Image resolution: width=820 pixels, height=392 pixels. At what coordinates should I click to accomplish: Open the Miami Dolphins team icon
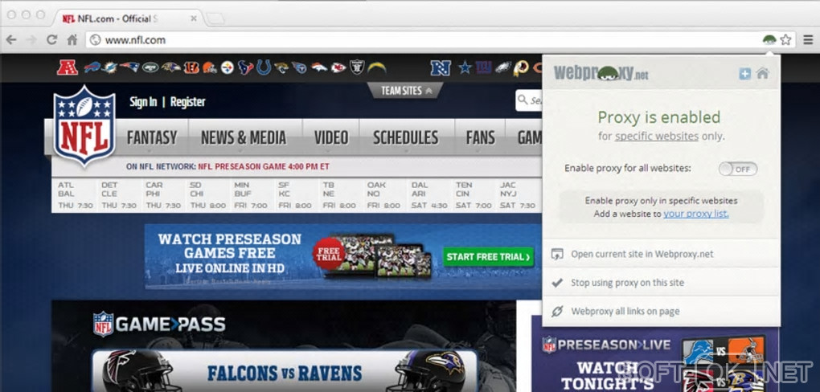[109, 67]
